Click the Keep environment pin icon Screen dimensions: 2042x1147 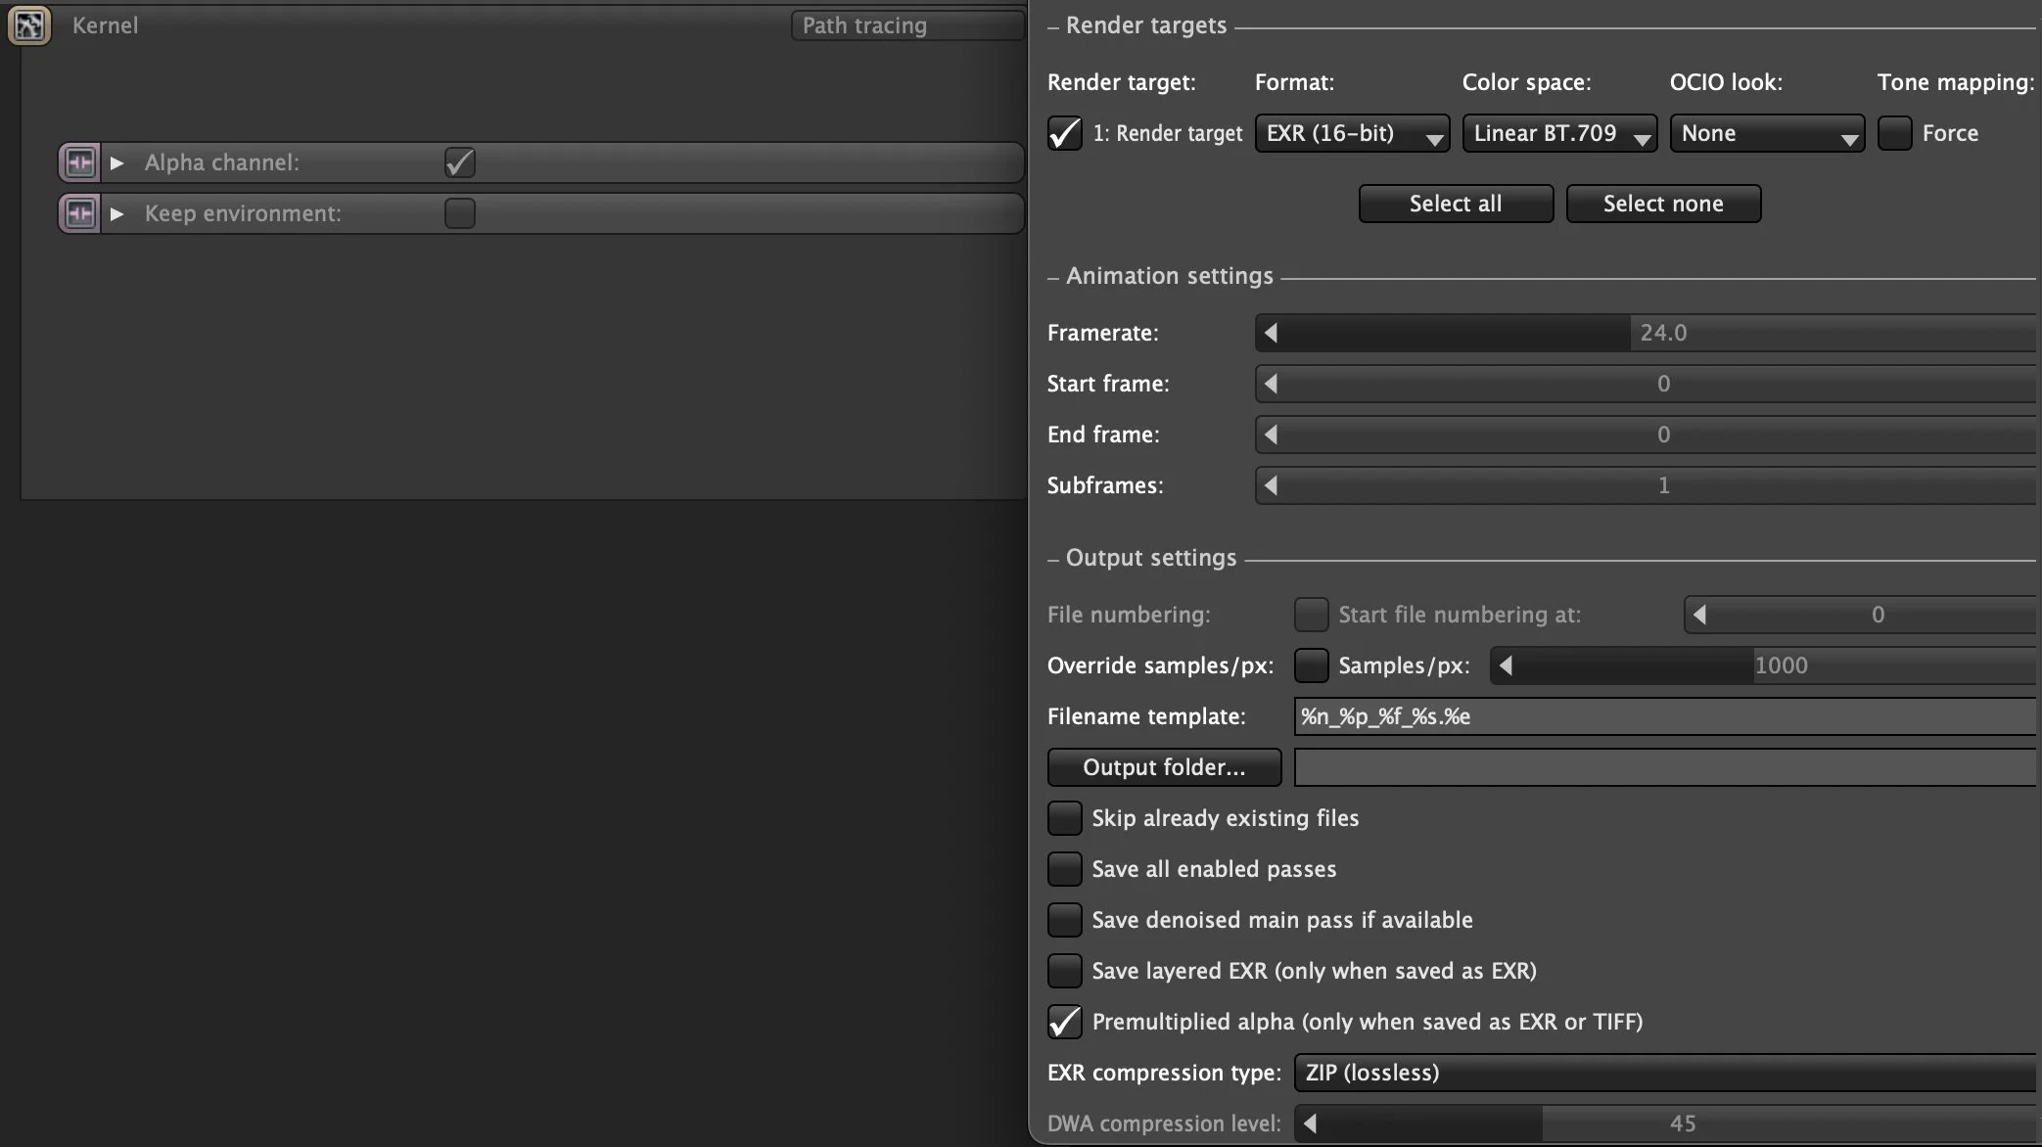(79, 213)
